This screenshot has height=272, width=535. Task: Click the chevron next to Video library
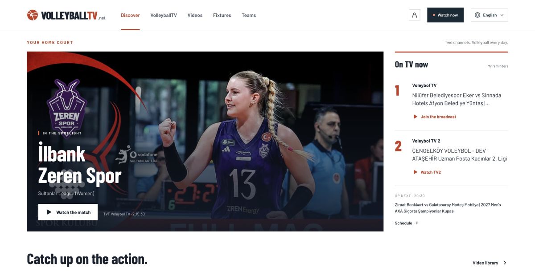pos(505,263)
